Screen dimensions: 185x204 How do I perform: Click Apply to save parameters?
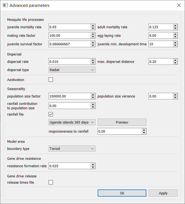pos(163,193)
